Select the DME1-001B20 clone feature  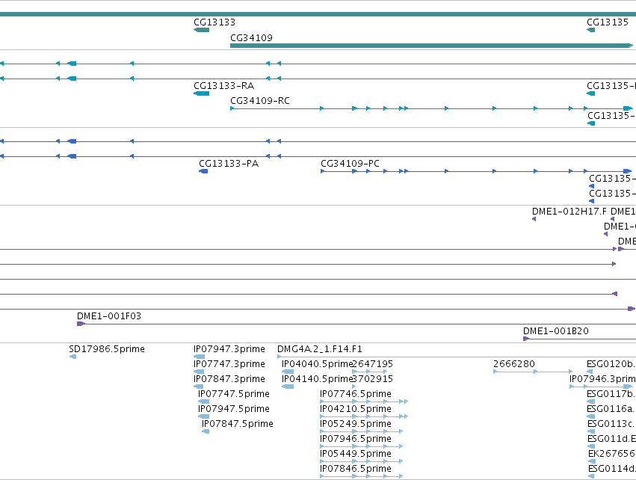[580, 339]
